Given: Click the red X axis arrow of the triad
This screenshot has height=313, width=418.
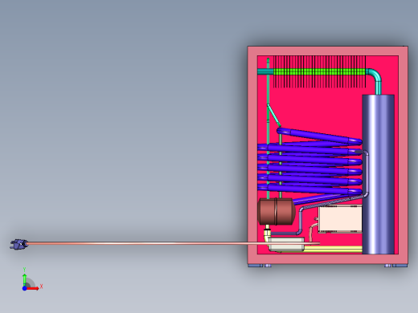Looking at the screenshot, I should coord(33,288).
